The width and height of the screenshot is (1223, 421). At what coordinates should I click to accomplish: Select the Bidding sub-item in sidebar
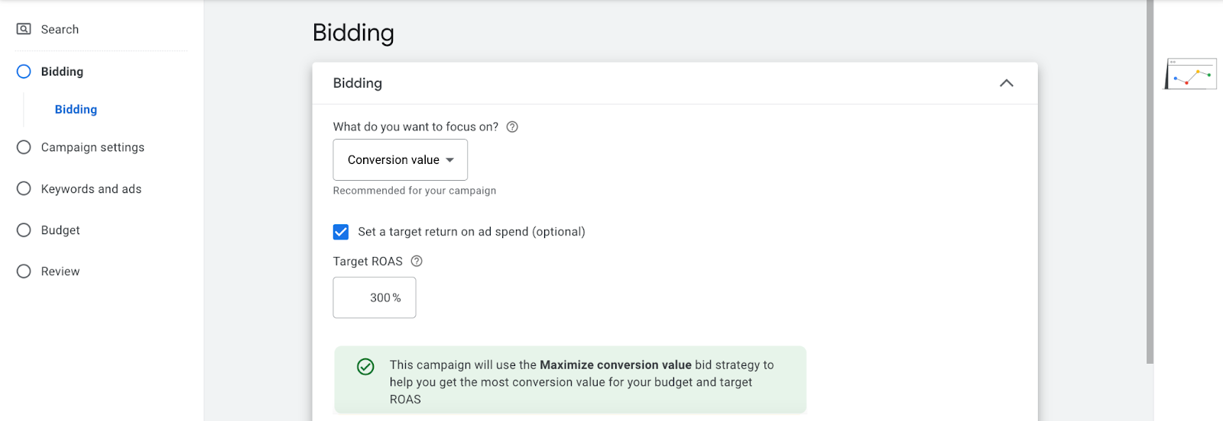pyautogui.click(x=76, y=110)
